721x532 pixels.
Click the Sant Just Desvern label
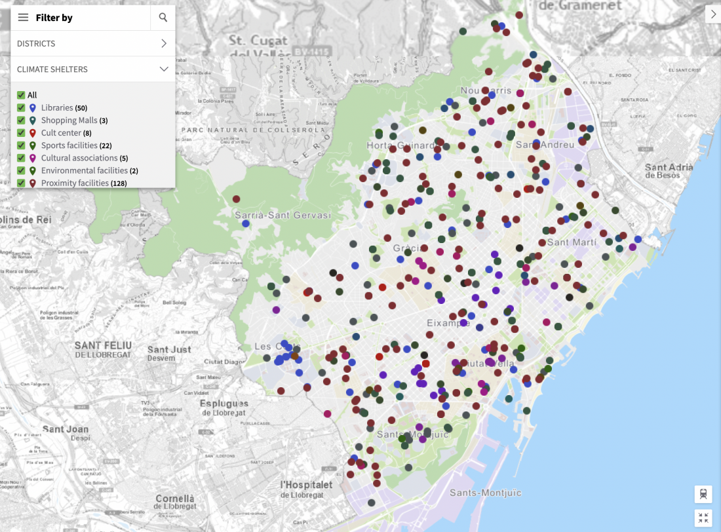(x=169, y=354)
